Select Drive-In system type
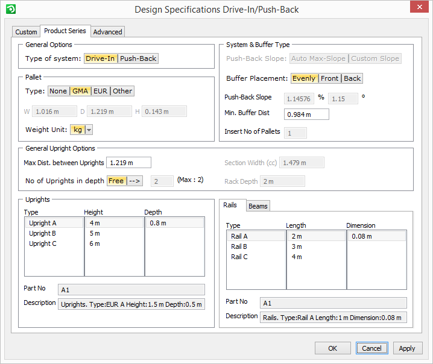 coord(101,58)
